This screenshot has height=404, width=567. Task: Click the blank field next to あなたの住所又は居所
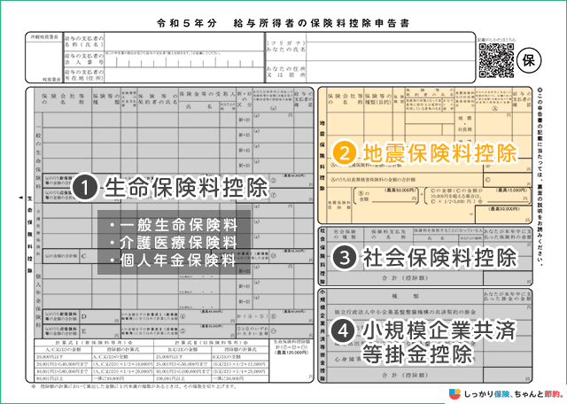[391, 72]
